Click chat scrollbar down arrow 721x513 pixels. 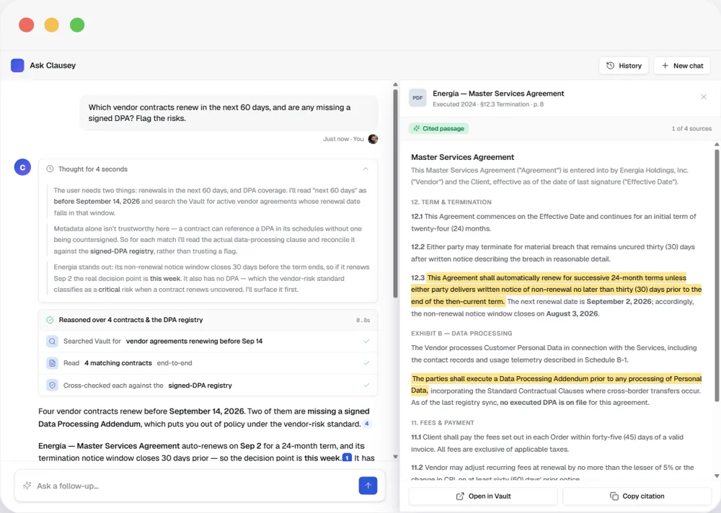(x=395, y=457)
